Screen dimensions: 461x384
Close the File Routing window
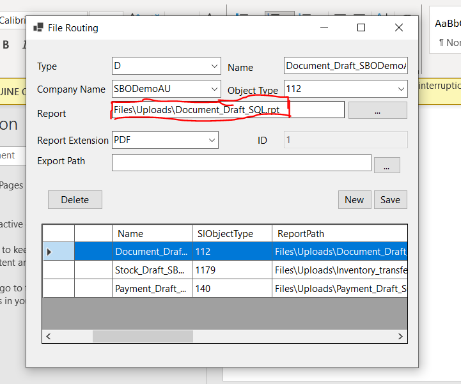coord(399,27)
